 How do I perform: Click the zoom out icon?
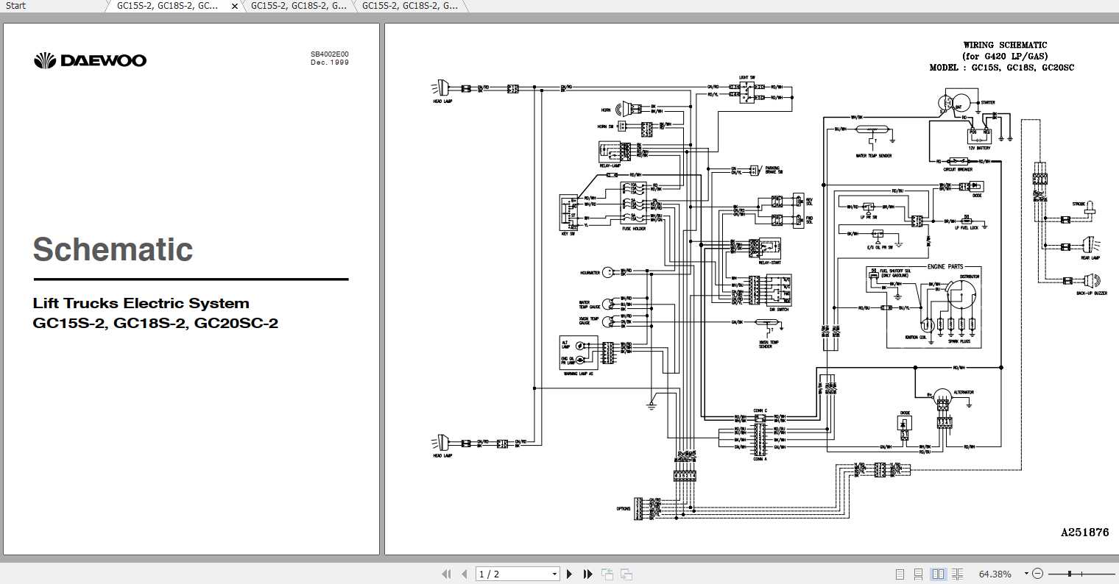click(1038, 574)
